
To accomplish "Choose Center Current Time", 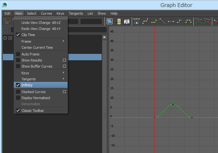I will (41, 47).
